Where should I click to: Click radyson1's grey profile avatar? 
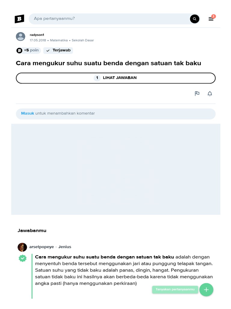click(20, 37)
